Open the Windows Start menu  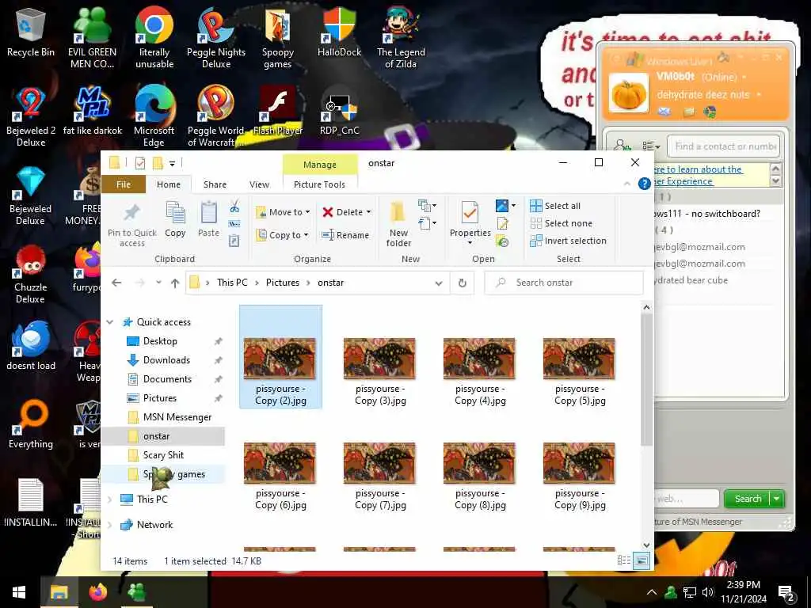click(19, 592)
